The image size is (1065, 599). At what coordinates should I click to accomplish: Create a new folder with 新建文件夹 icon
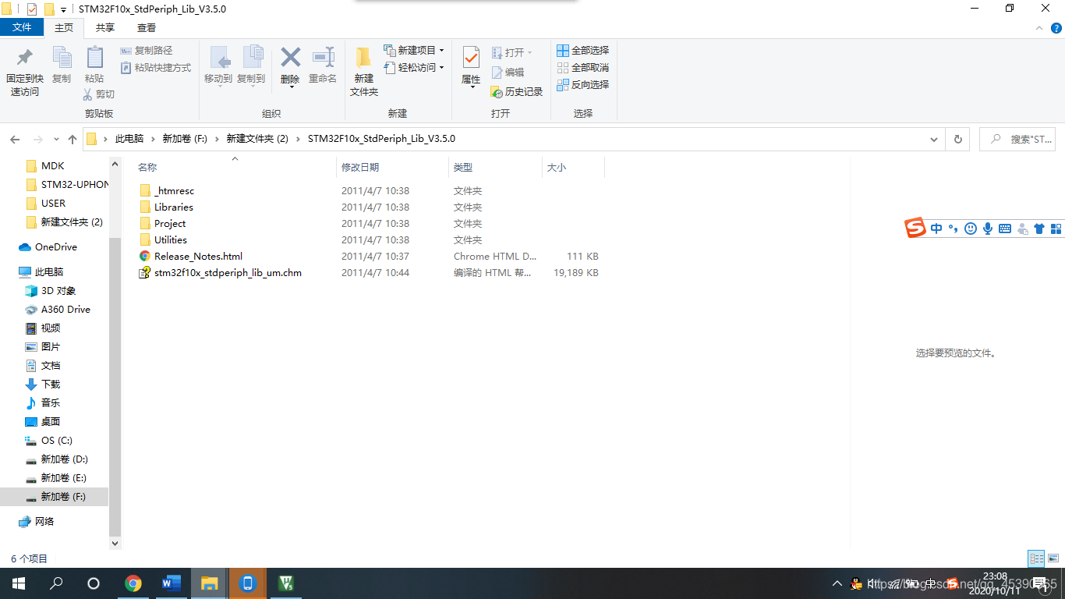pyautogui.click(x=364, y=58)
